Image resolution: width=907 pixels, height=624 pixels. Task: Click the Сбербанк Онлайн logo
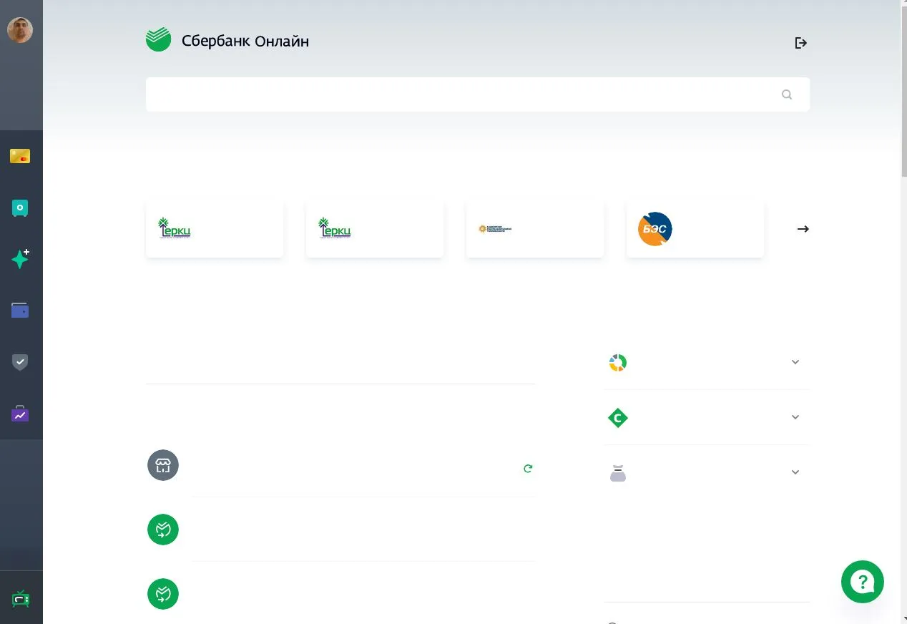pyautogui.click(x=227, y=40)
